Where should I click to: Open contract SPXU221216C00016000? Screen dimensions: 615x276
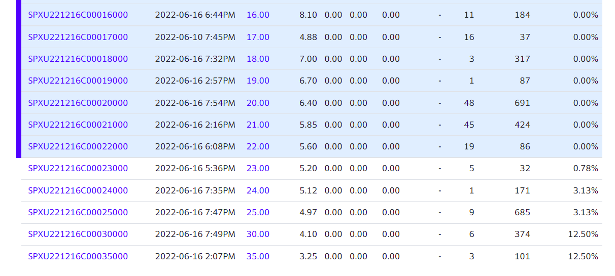coord(78,15)
